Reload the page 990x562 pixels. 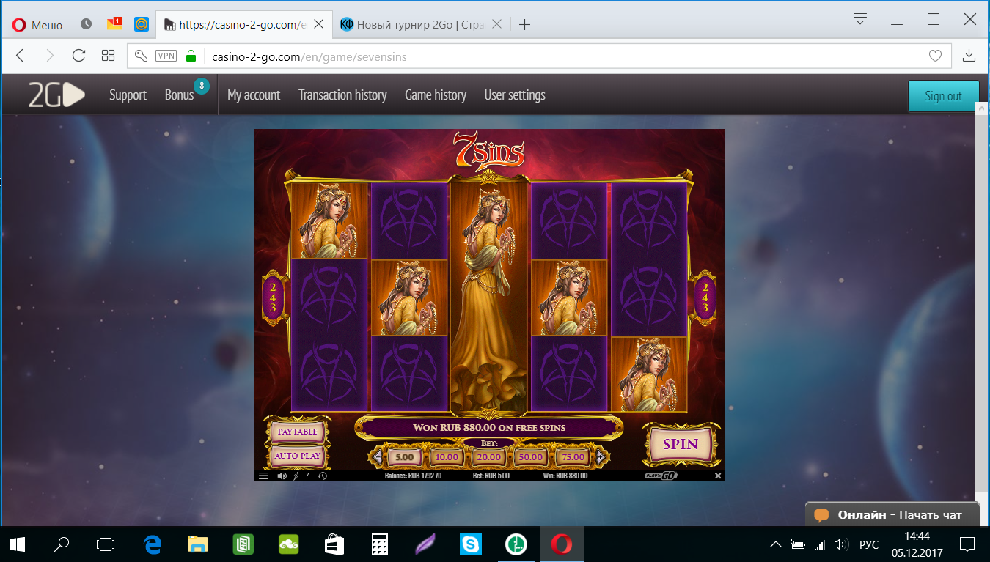click(x=79, y=56)
